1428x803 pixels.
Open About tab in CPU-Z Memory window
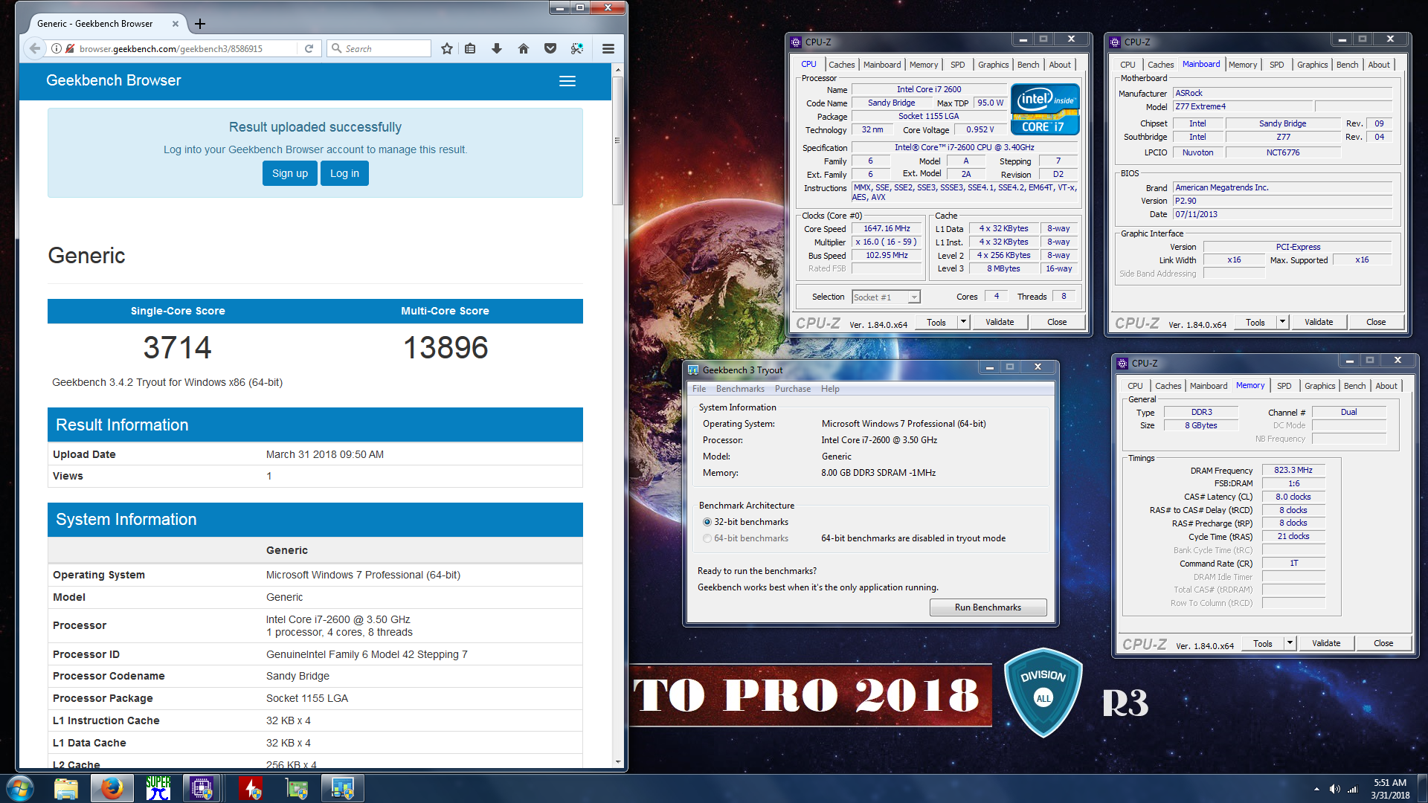point(1386,386)
